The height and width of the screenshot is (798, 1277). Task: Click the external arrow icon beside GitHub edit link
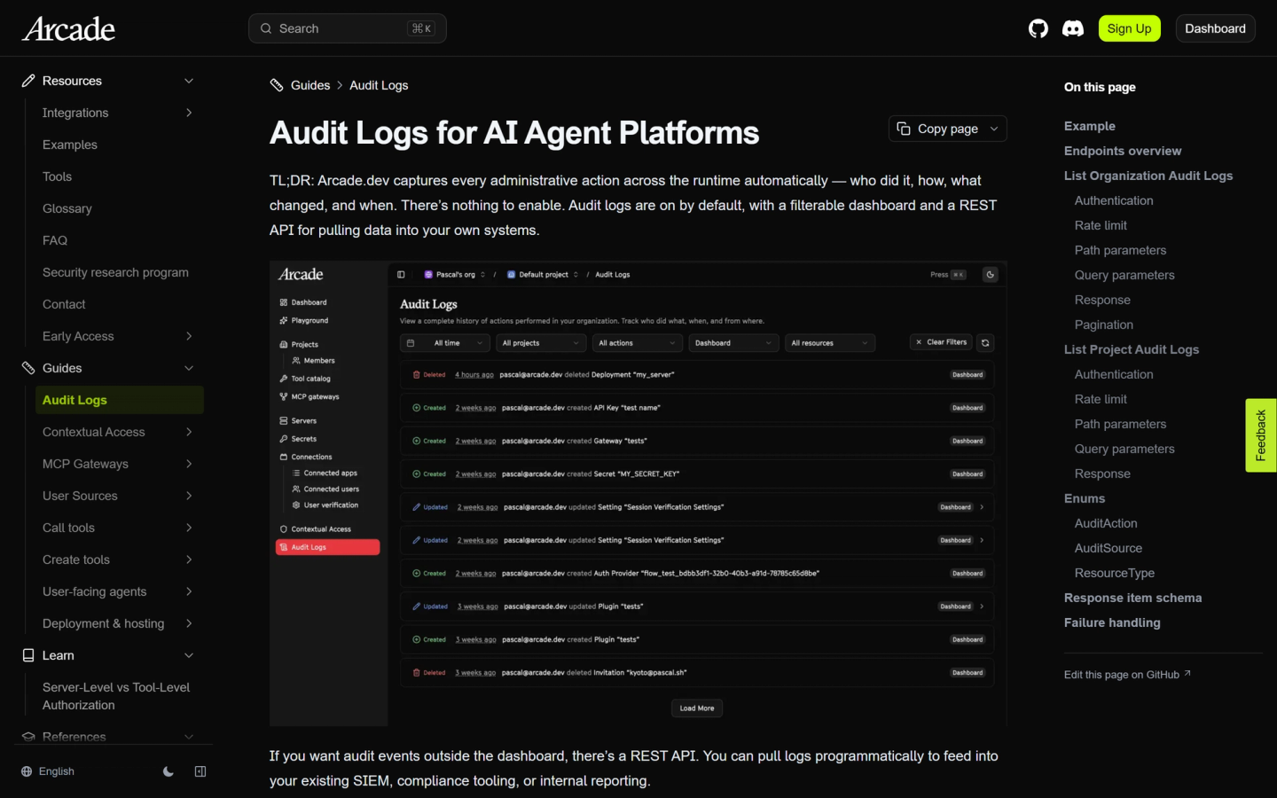tap(1187, 674)
